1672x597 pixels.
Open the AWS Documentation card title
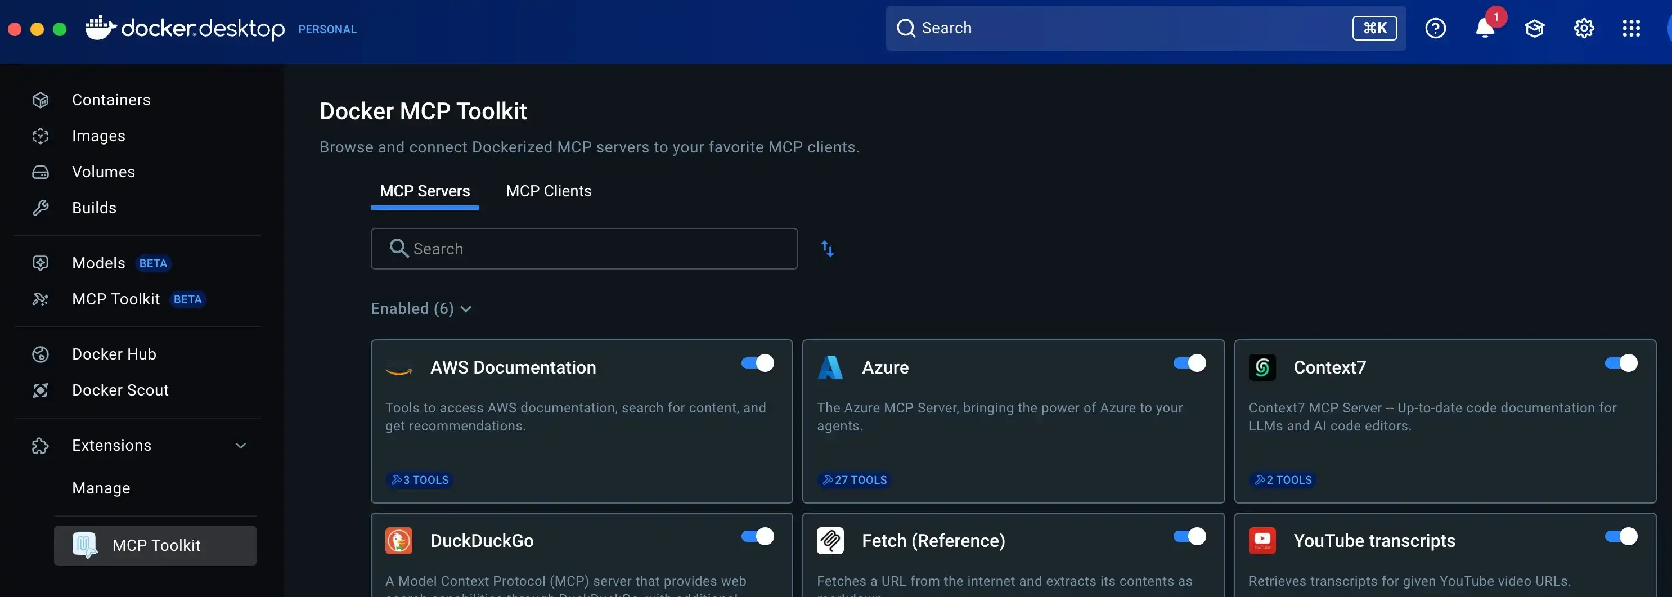[x=513, y=368]
